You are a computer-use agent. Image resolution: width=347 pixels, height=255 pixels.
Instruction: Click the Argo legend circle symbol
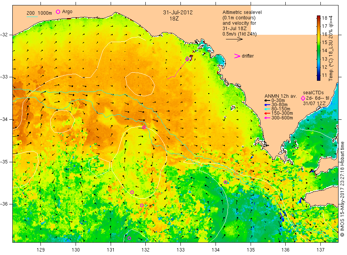coord(58,12)
